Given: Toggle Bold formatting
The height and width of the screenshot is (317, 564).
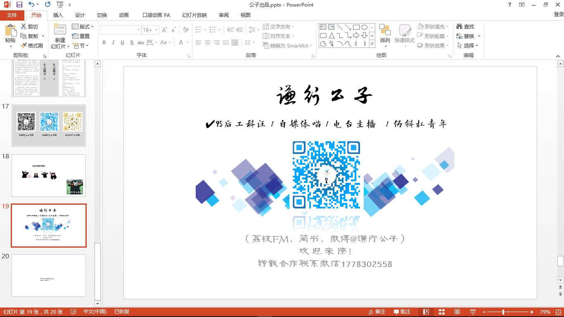Looking at the screenshot, I should click(x=104, y=43).
